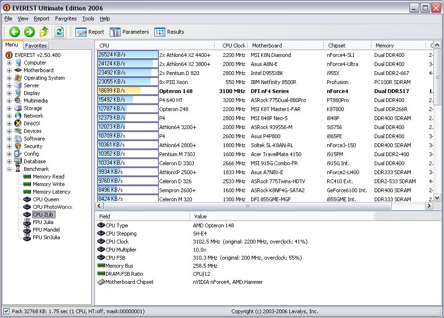
Task: Sort by the CPU Clock column header
Action: (x=231, y=46)
